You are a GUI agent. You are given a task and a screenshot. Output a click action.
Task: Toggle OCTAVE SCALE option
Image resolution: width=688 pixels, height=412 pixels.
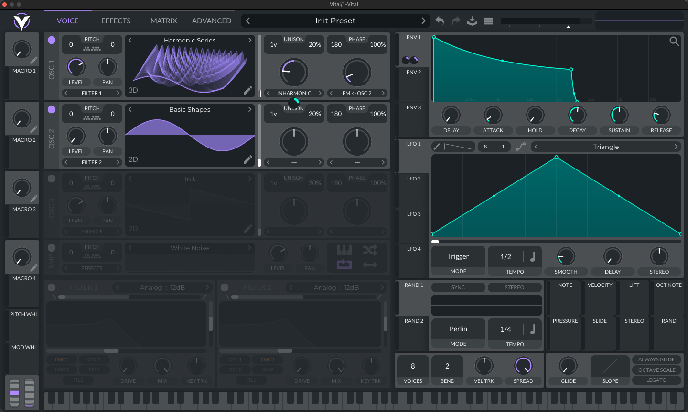[x=656, y=370]
